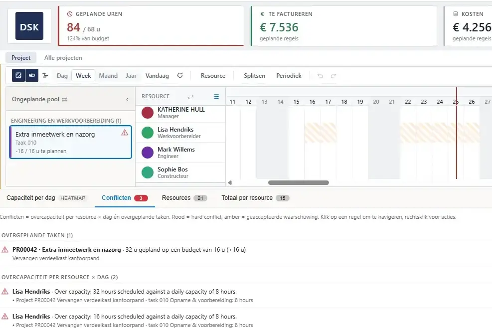
Task: Click the Overcapaciteit per resource × dag header
Action: pyautogui.click(x=60, y=277)
